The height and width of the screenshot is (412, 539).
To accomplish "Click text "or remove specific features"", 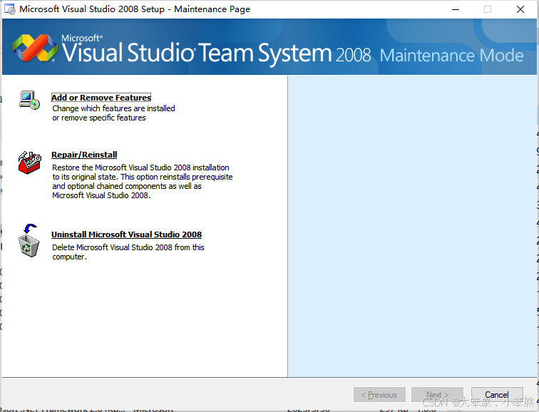I will click(x=99, y=118).
